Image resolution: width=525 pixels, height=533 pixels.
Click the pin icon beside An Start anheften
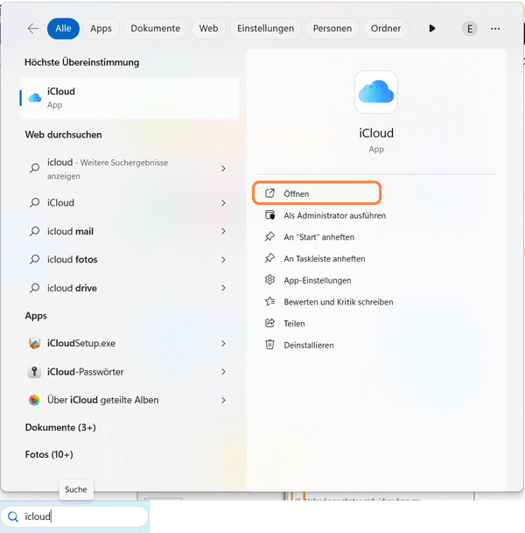click(x=269, y=236)
